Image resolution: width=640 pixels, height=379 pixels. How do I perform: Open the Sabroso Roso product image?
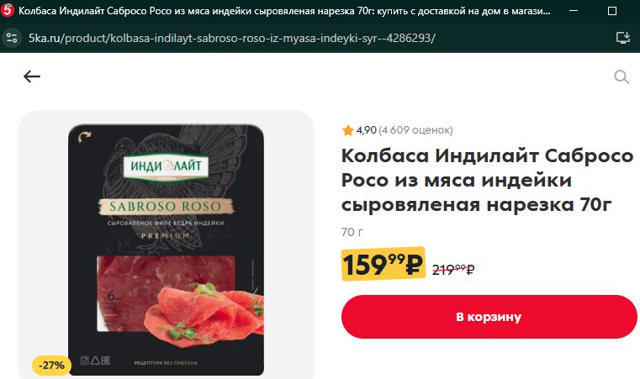click(166, 250)
